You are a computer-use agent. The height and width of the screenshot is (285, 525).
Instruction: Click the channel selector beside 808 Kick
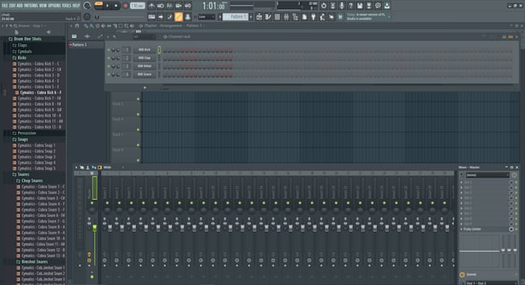click(x=159, y=50)
